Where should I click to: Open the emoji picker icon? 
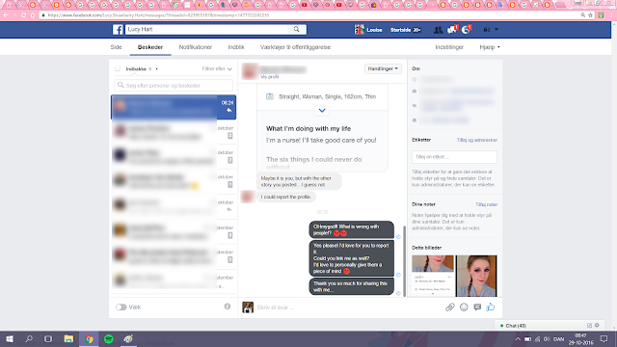point(464,307)
